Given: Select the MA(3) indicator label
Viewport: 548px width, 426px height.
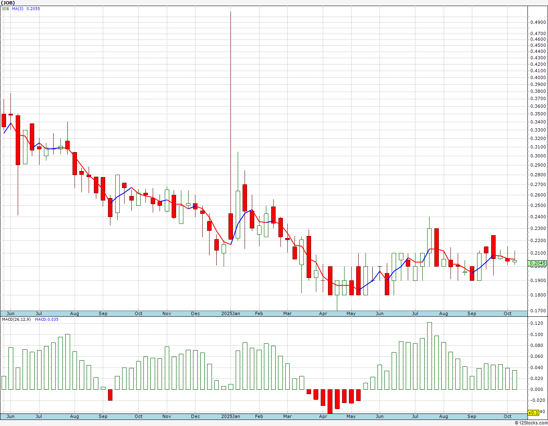Looking at the screenshot, I should pos(18,8).
